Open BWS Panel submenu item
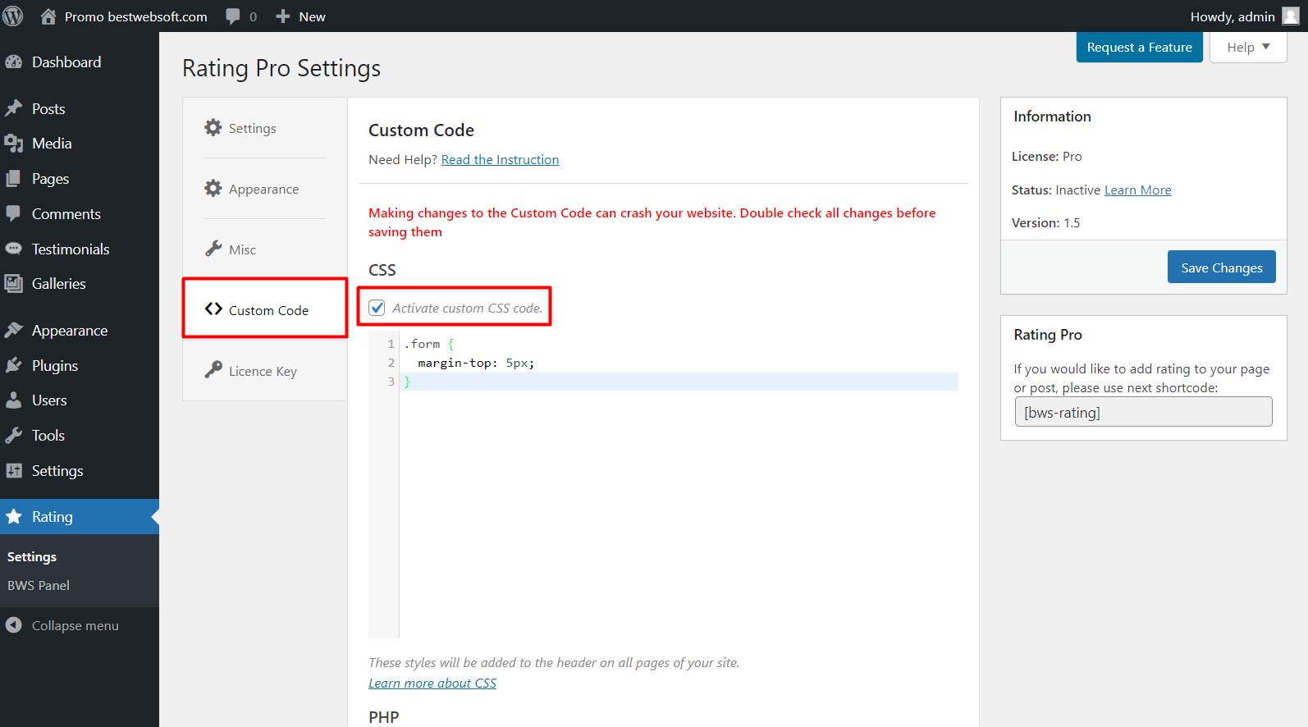The width and height of the screenshot is (1308, 727). 39,586
